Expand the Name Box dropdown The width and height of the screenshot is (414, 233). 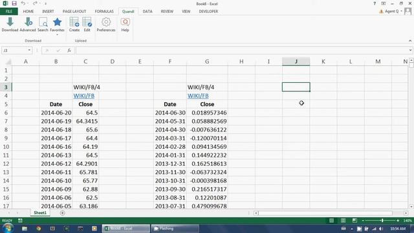tap(29, 50)
